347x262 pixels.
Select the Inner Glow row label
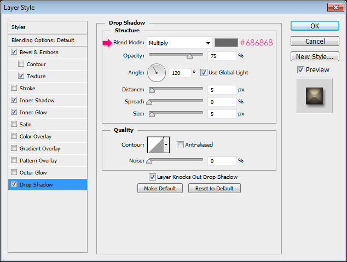(33, 112)
